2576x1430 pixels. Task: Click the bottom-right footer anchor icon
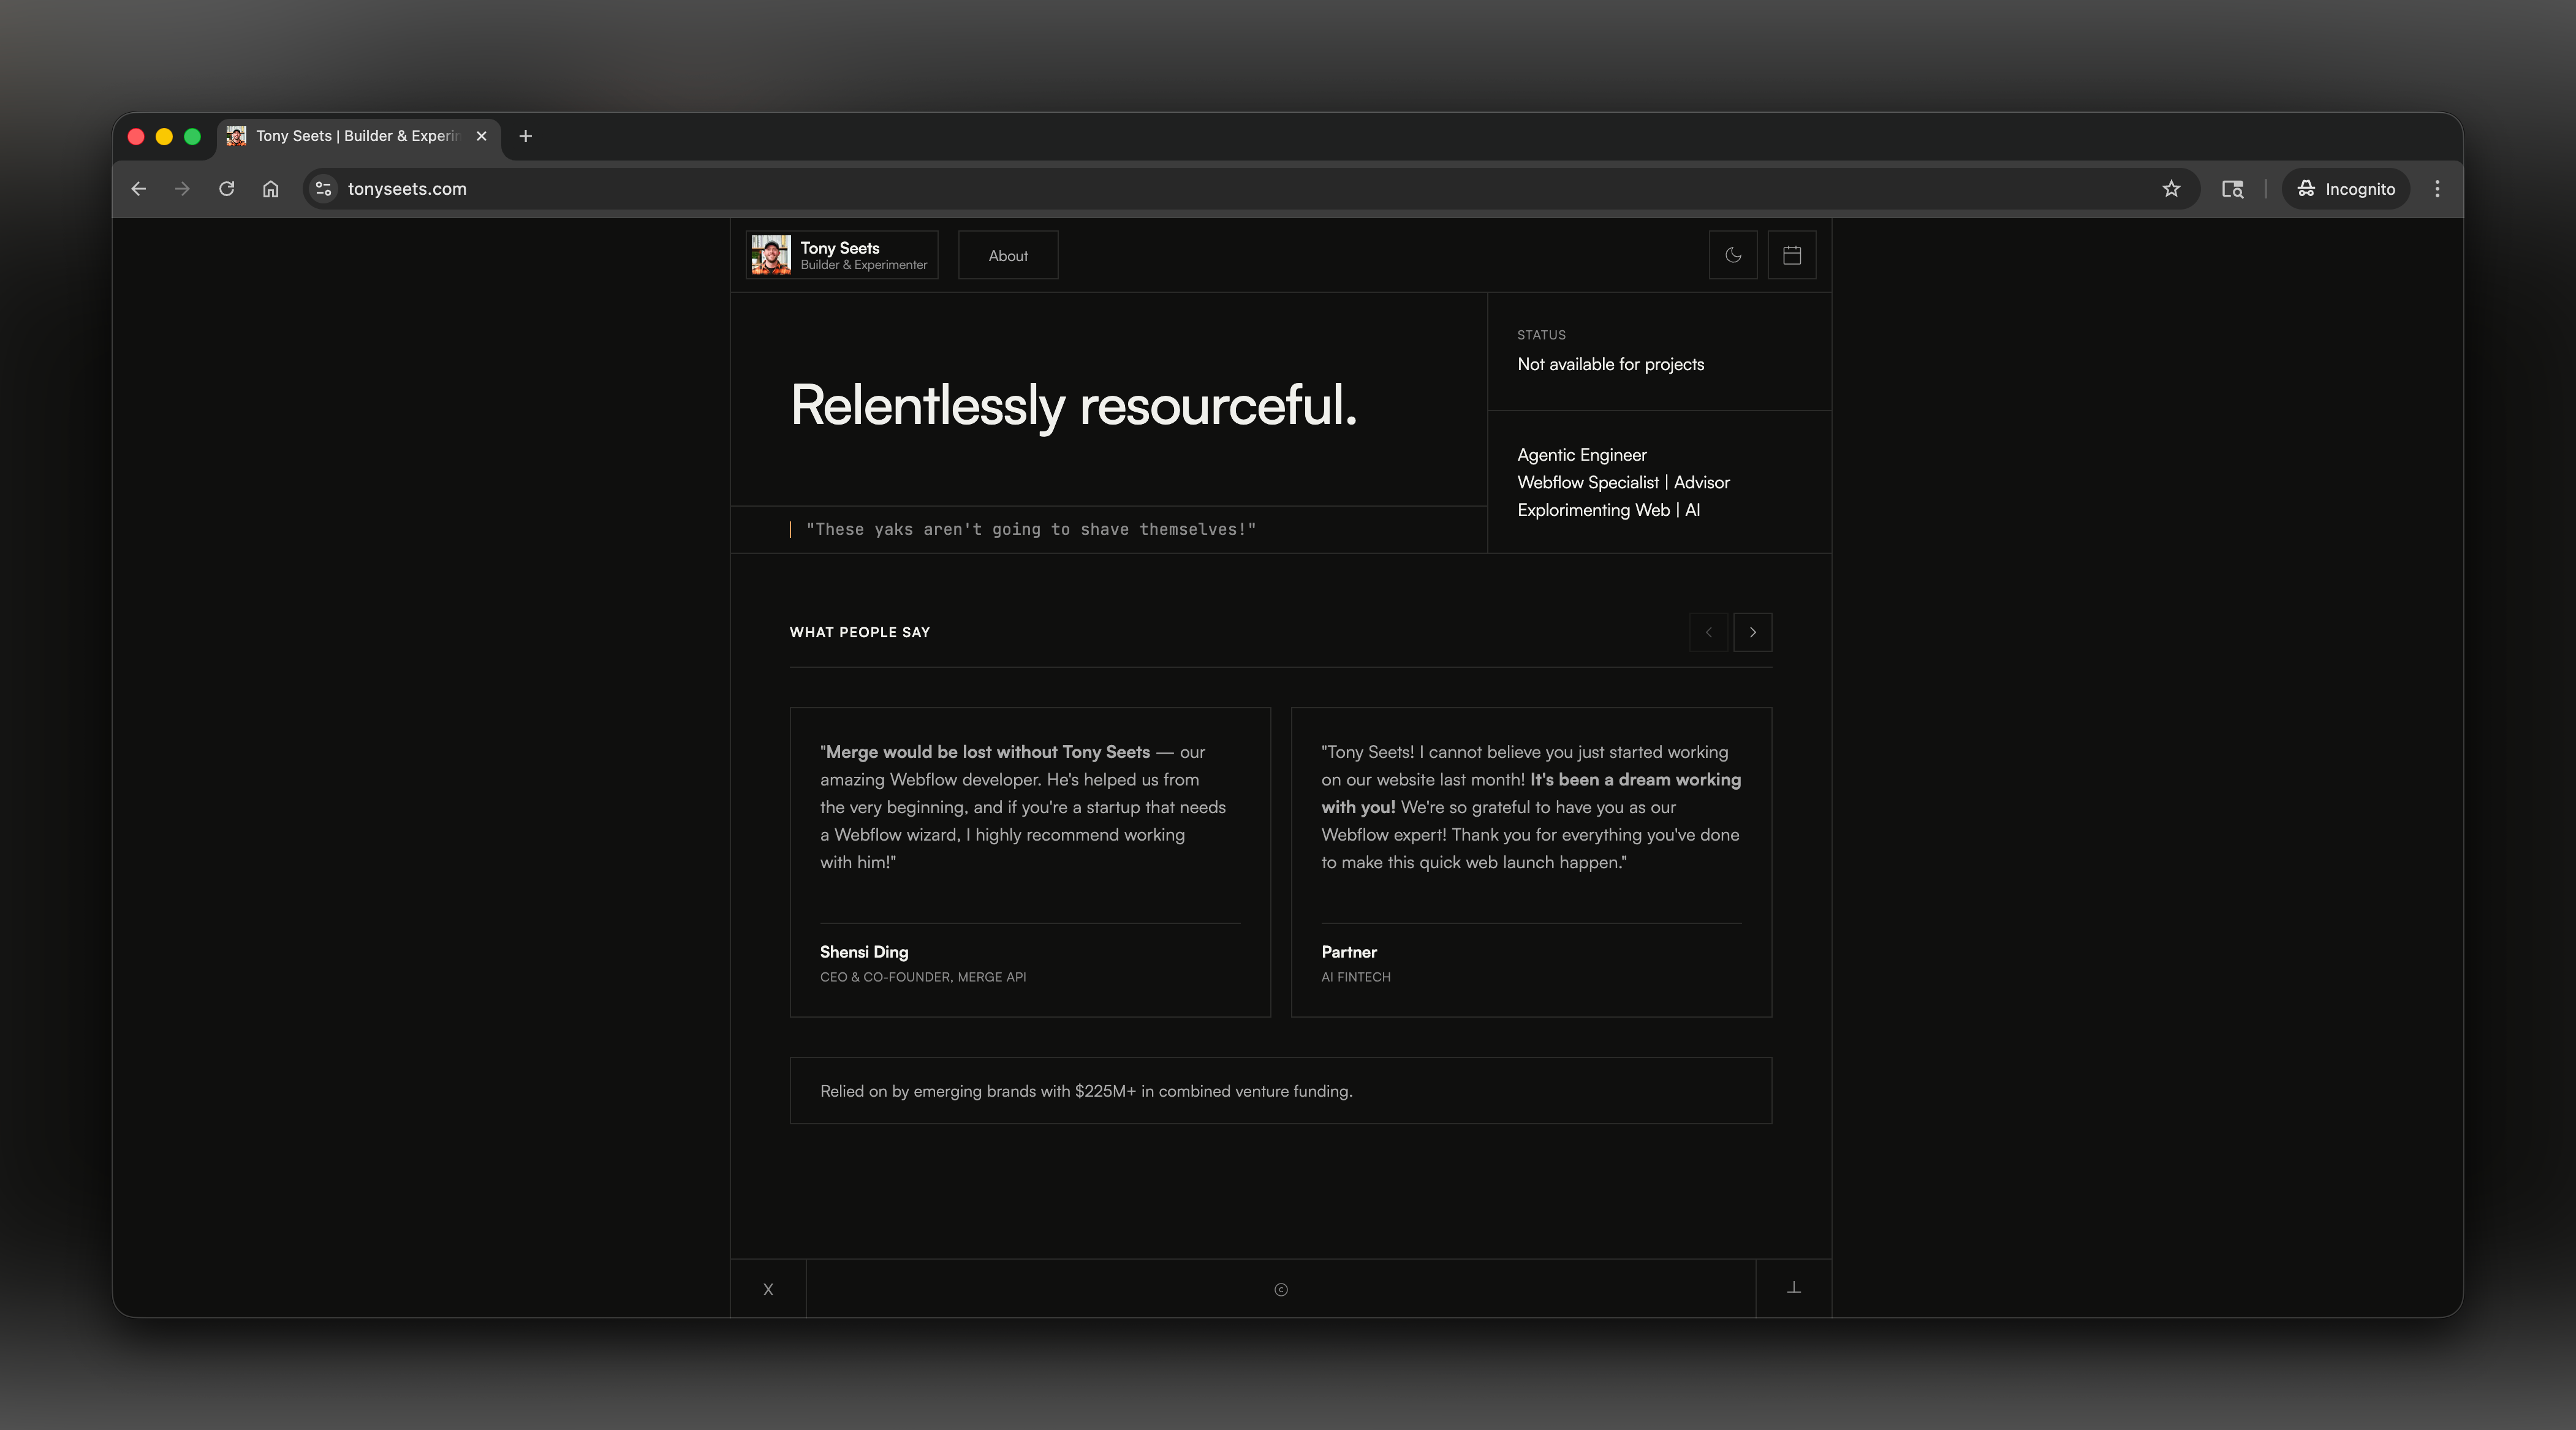pos(1792,1289)
